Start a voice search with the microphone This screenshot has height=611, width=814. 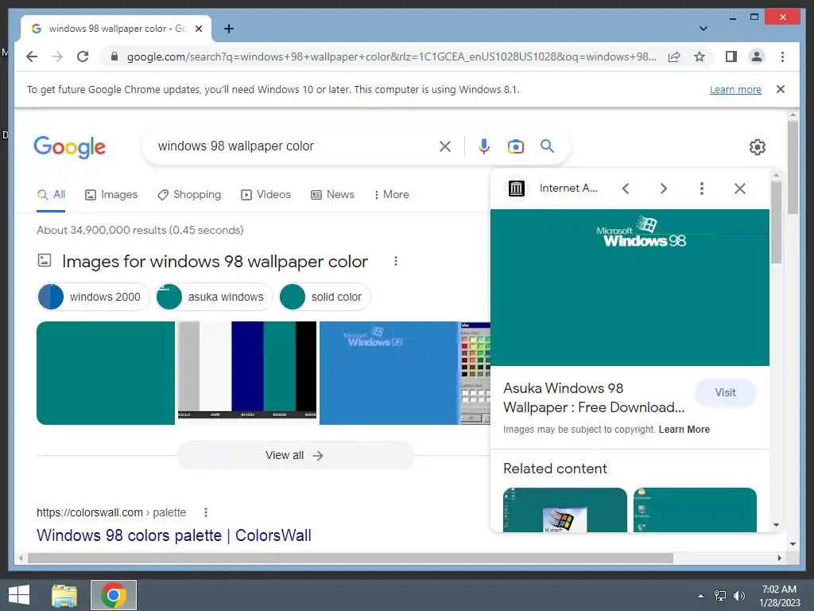[484, 146]
